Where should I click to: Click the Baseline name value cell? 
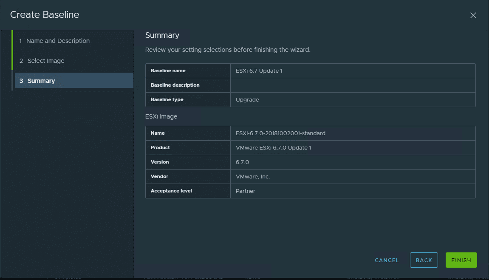click(x=259, y=71)
